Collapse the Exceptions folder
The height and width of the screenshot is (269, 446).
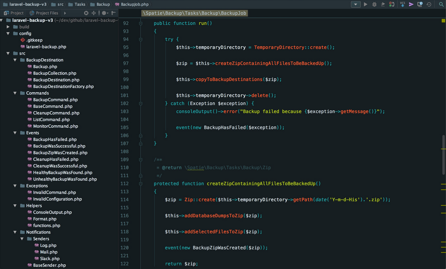tap(15, 186)
